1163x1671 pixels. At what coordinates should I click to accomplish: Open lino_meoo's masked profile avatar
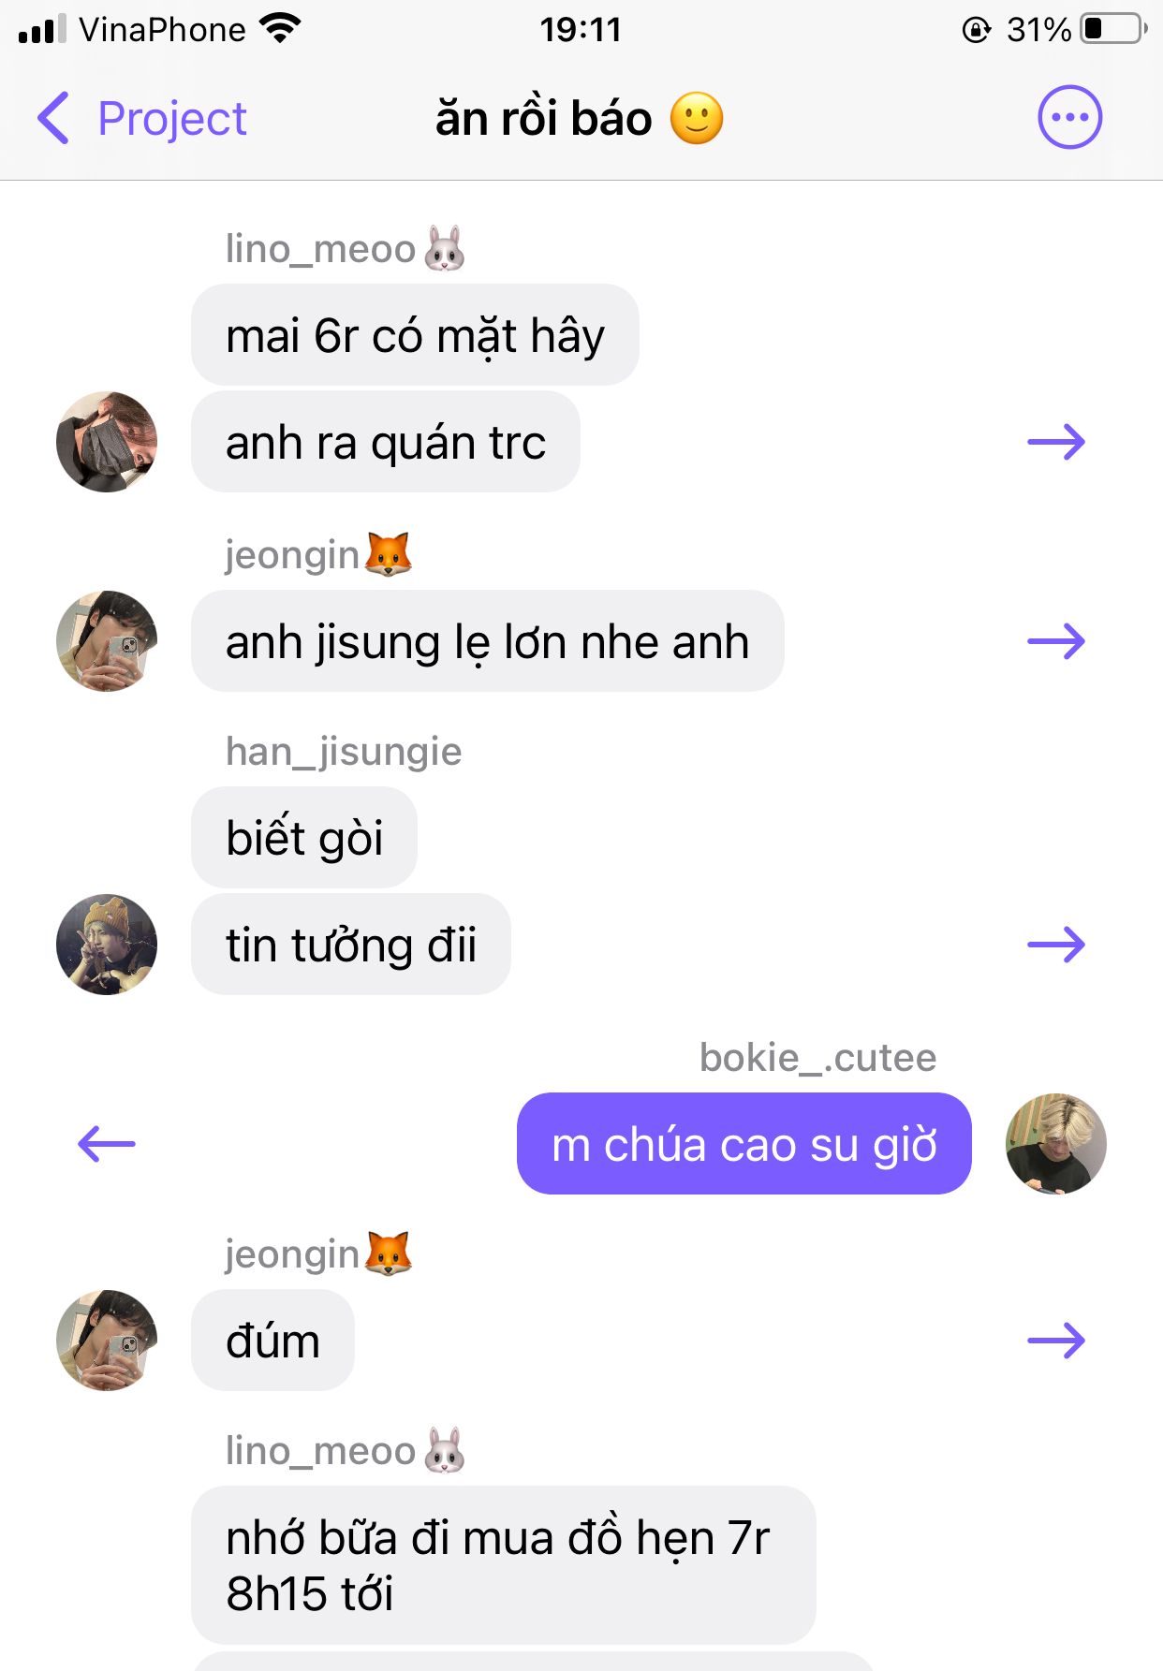[x=107, y=442]
